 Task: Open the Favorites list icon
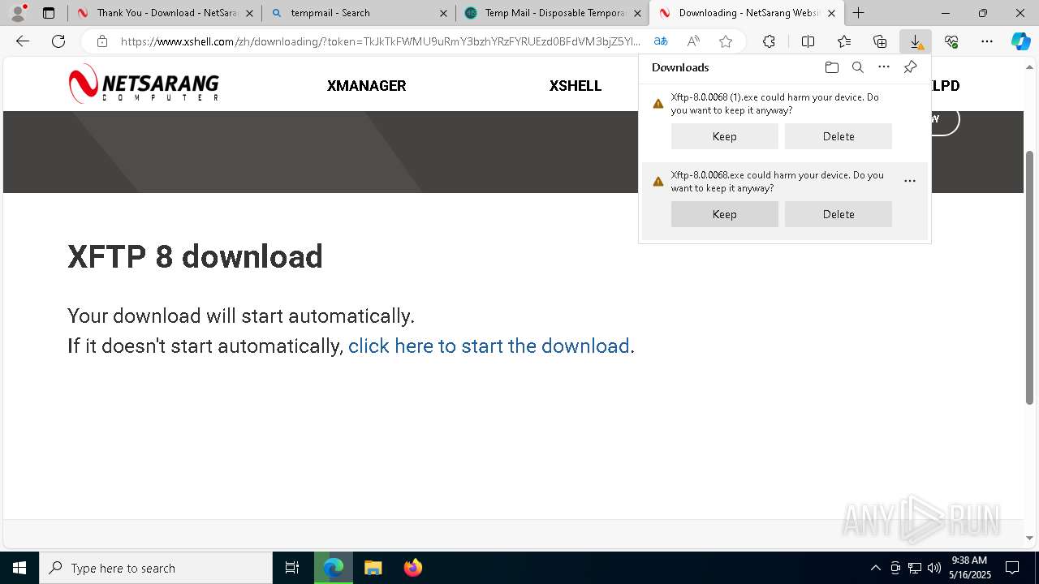(x=844, y=41)
